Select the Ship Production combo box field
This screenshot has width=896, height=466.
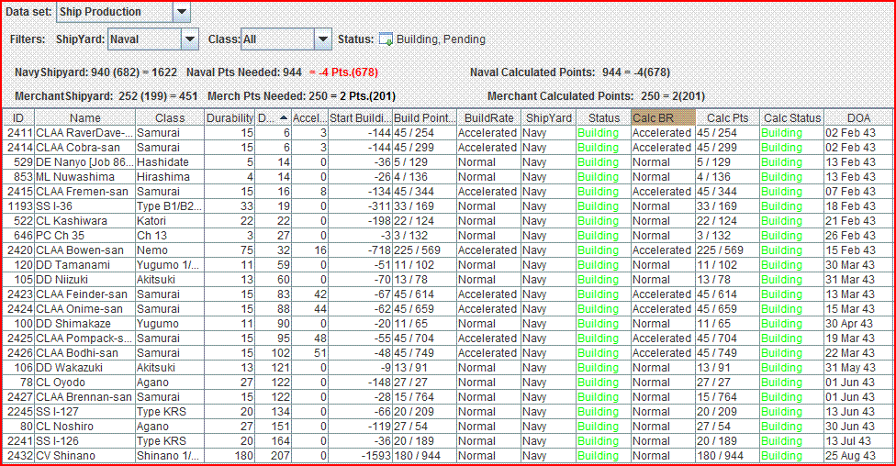point(123,12)
